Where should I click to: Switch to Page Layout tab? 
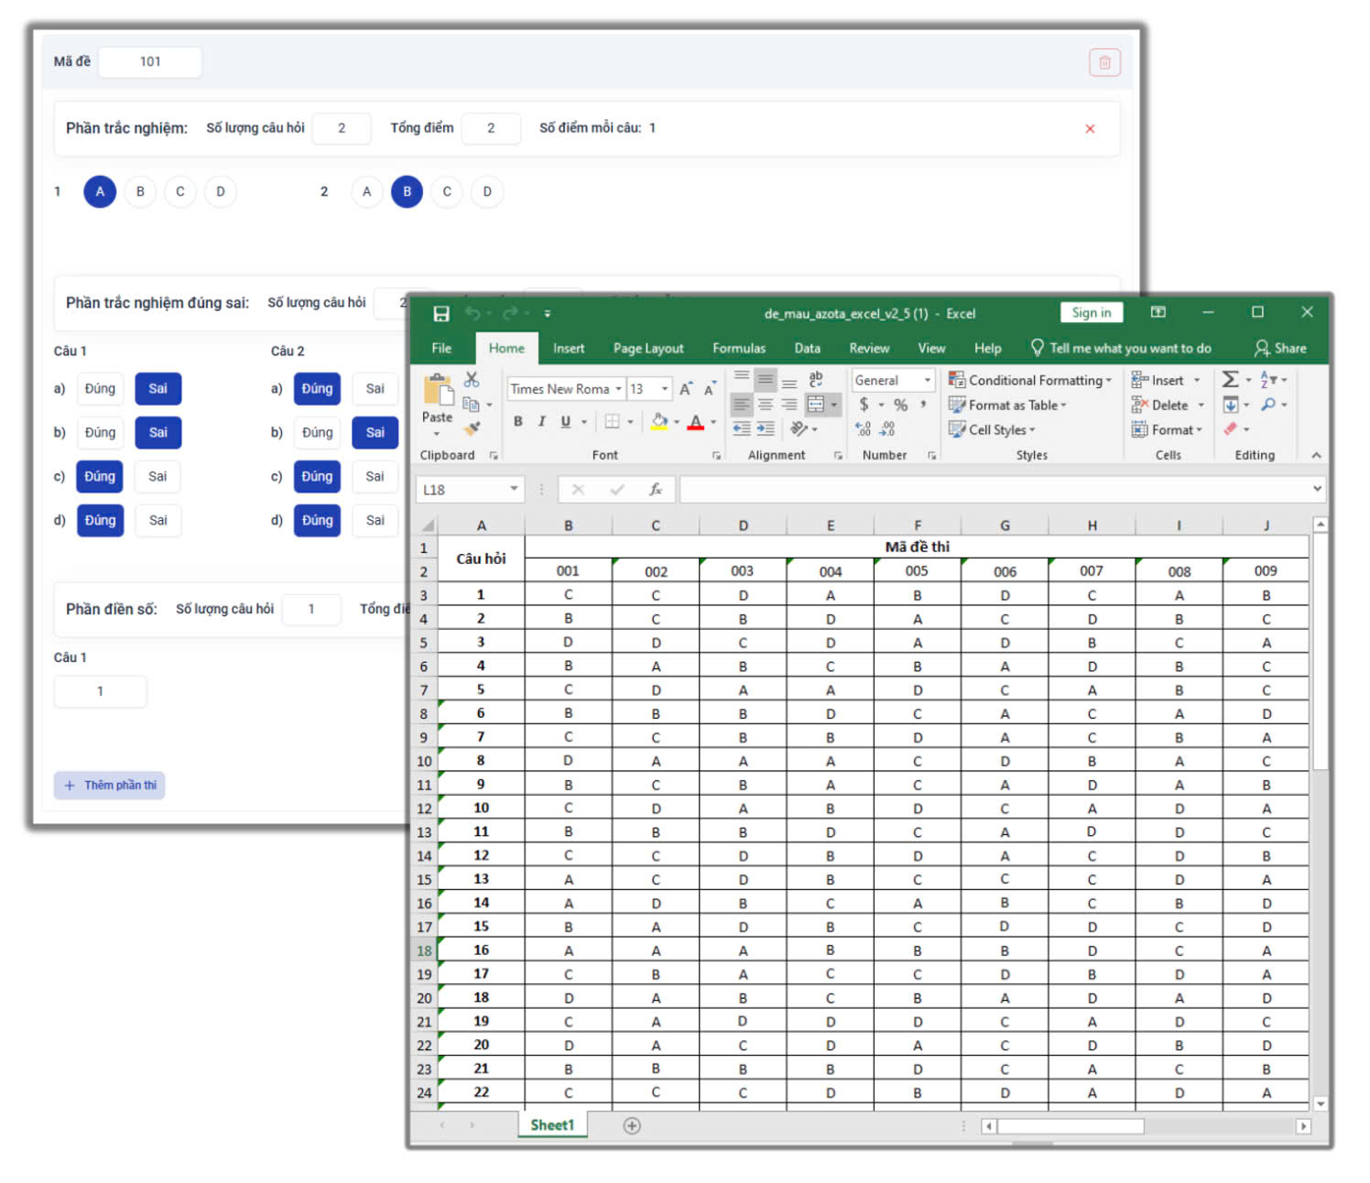click(x=648, y=348)
